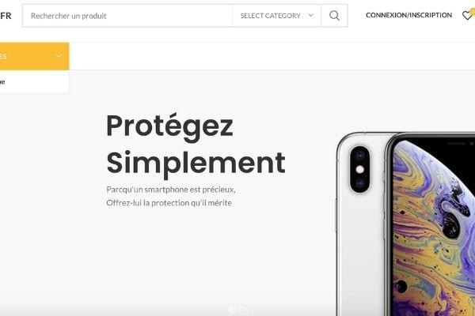Switch to the second slide indicator dot

(243, 310)
